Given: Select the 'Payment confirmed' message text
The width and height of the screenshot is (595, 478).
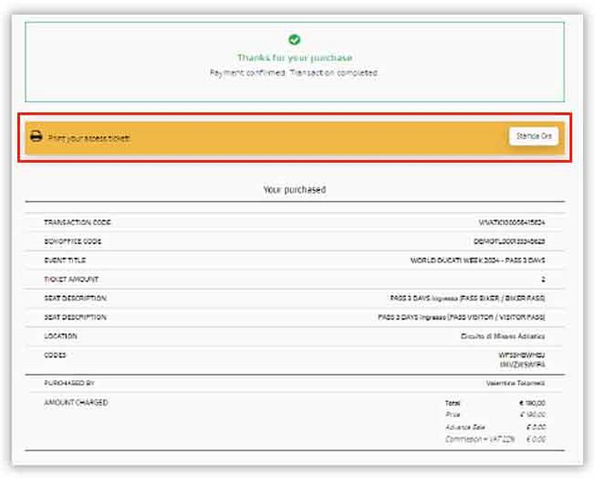Looking at the screenshot, I should pos(295,73).
